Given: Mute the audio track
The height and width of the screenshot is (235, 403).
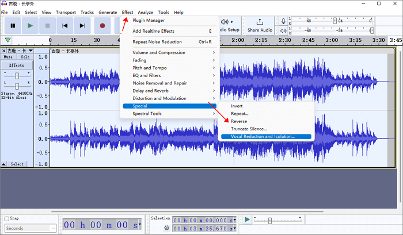Looking at the screenshot, I should [9, 57].
